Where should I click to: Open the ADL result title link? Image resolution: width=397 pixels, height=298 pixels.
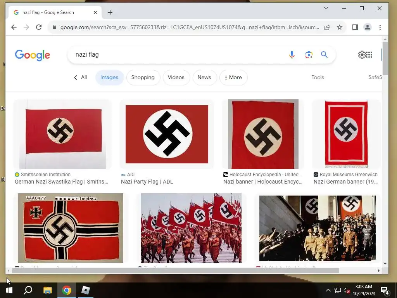pyautogui.click(x=147, y=182)
